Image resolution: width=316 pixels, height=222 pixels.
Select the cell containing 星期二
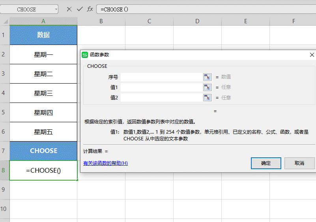tap(43, 74)
